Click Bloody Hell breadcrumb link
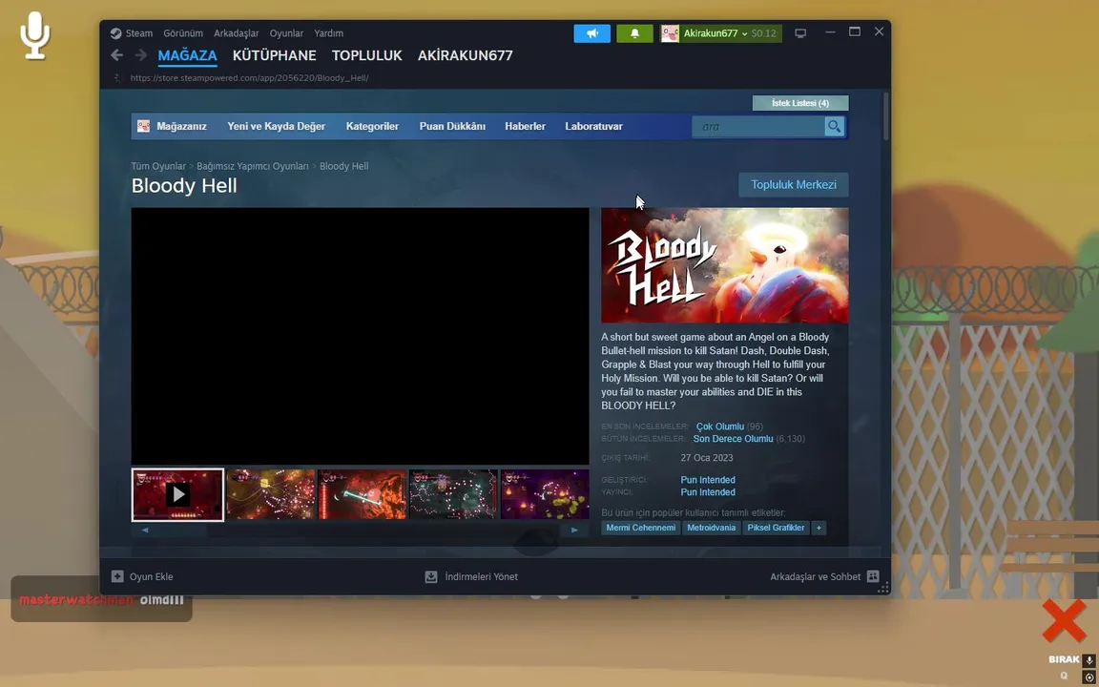Screen dimensions: 1099x687 (343, 166)
